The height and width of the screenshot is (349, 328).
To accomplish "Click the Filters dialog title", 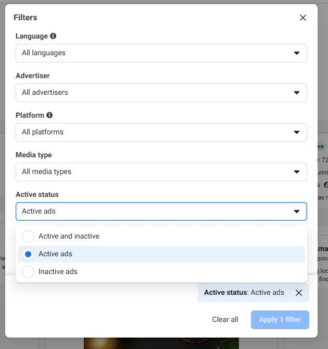I will point(26,17).
